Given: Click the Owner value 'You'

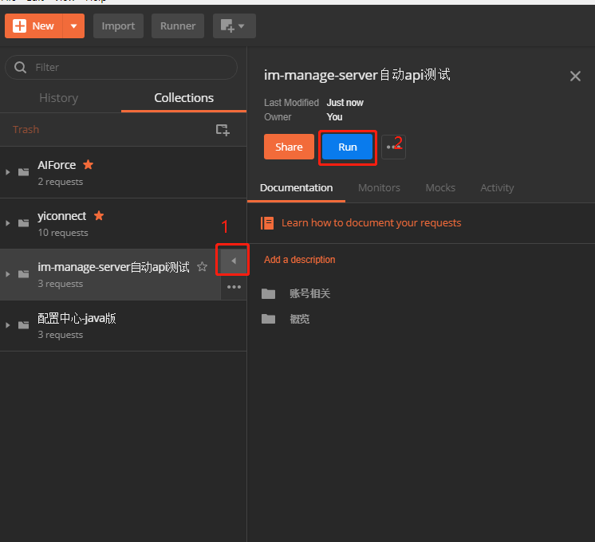Looking at the screenshot, I should pos(334,117).
